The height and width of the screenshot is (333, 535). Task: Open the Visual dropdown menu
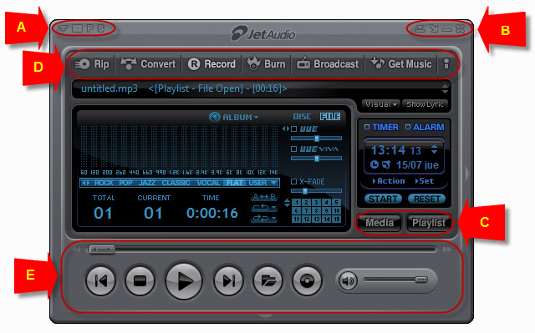[x=381, y=104]
